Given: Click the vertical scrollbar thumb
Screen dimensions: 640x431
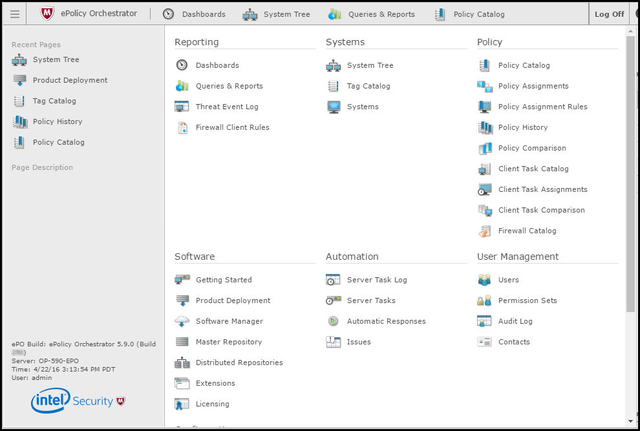Looking at the screenshot, I should [630, 174].
